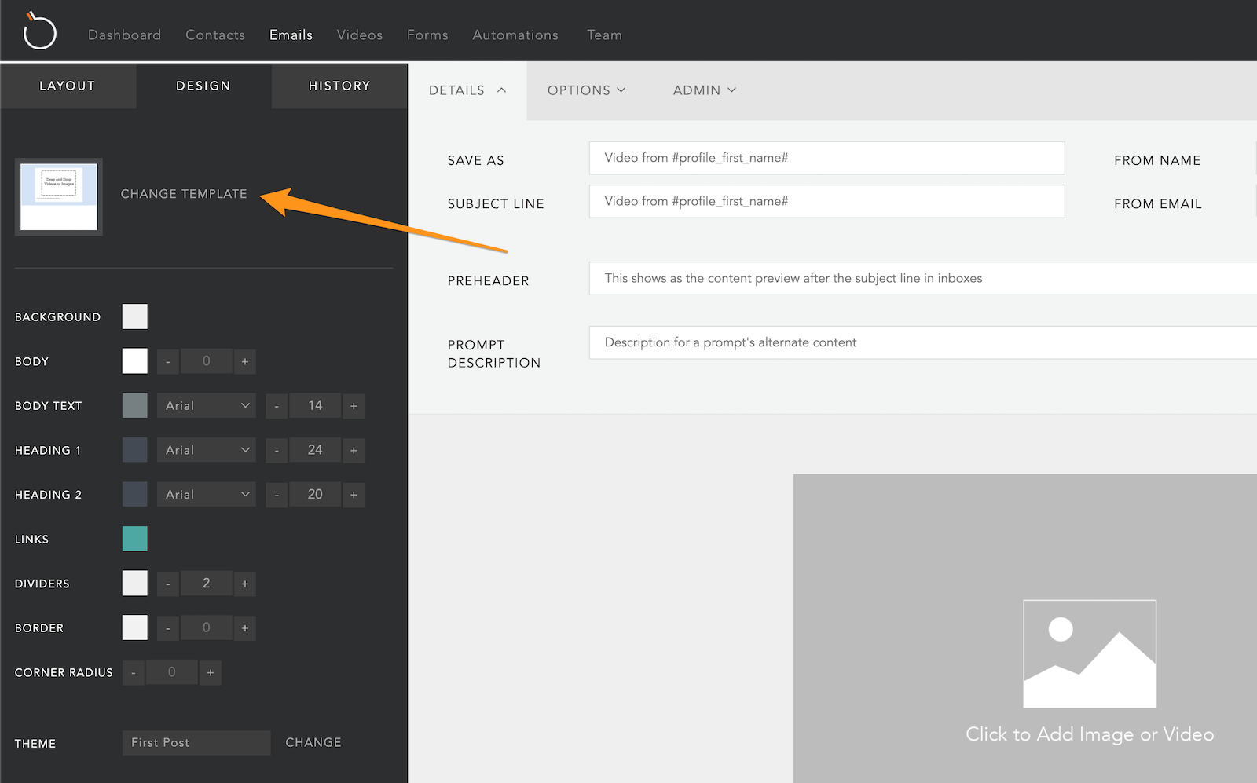The width and height of the screenshot is (1257, 783).
Task: Decrease the CORNER RADIUS value
Action: 134,672
